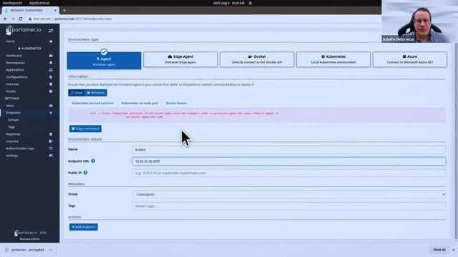Click the curl command text block

point(257,115)
